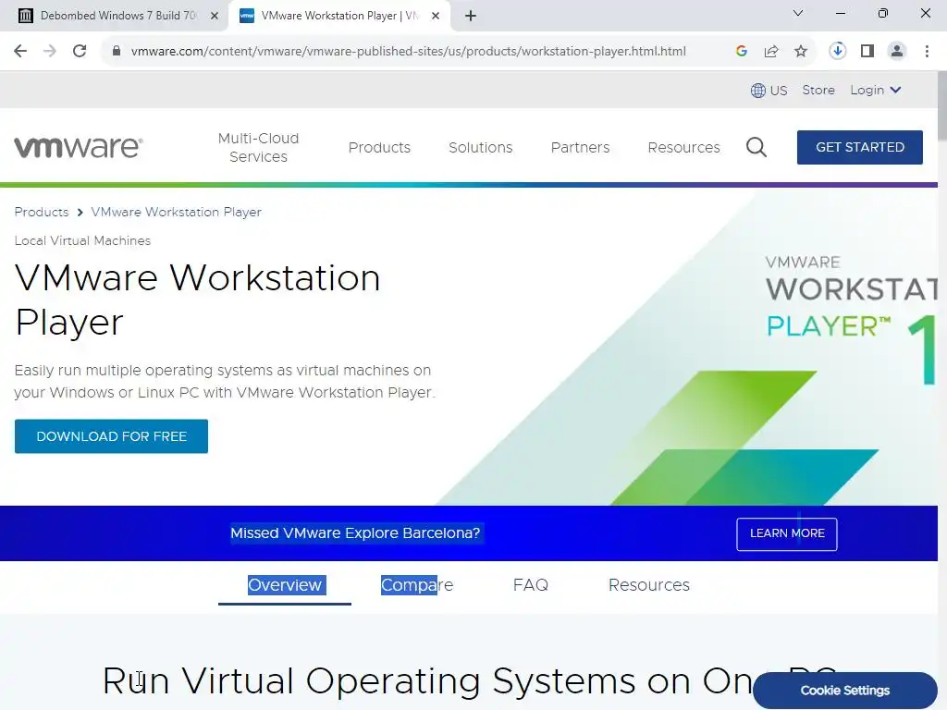The image size is (947, 710).
Task: Select US region globe icon
Action: coord(758,91)
